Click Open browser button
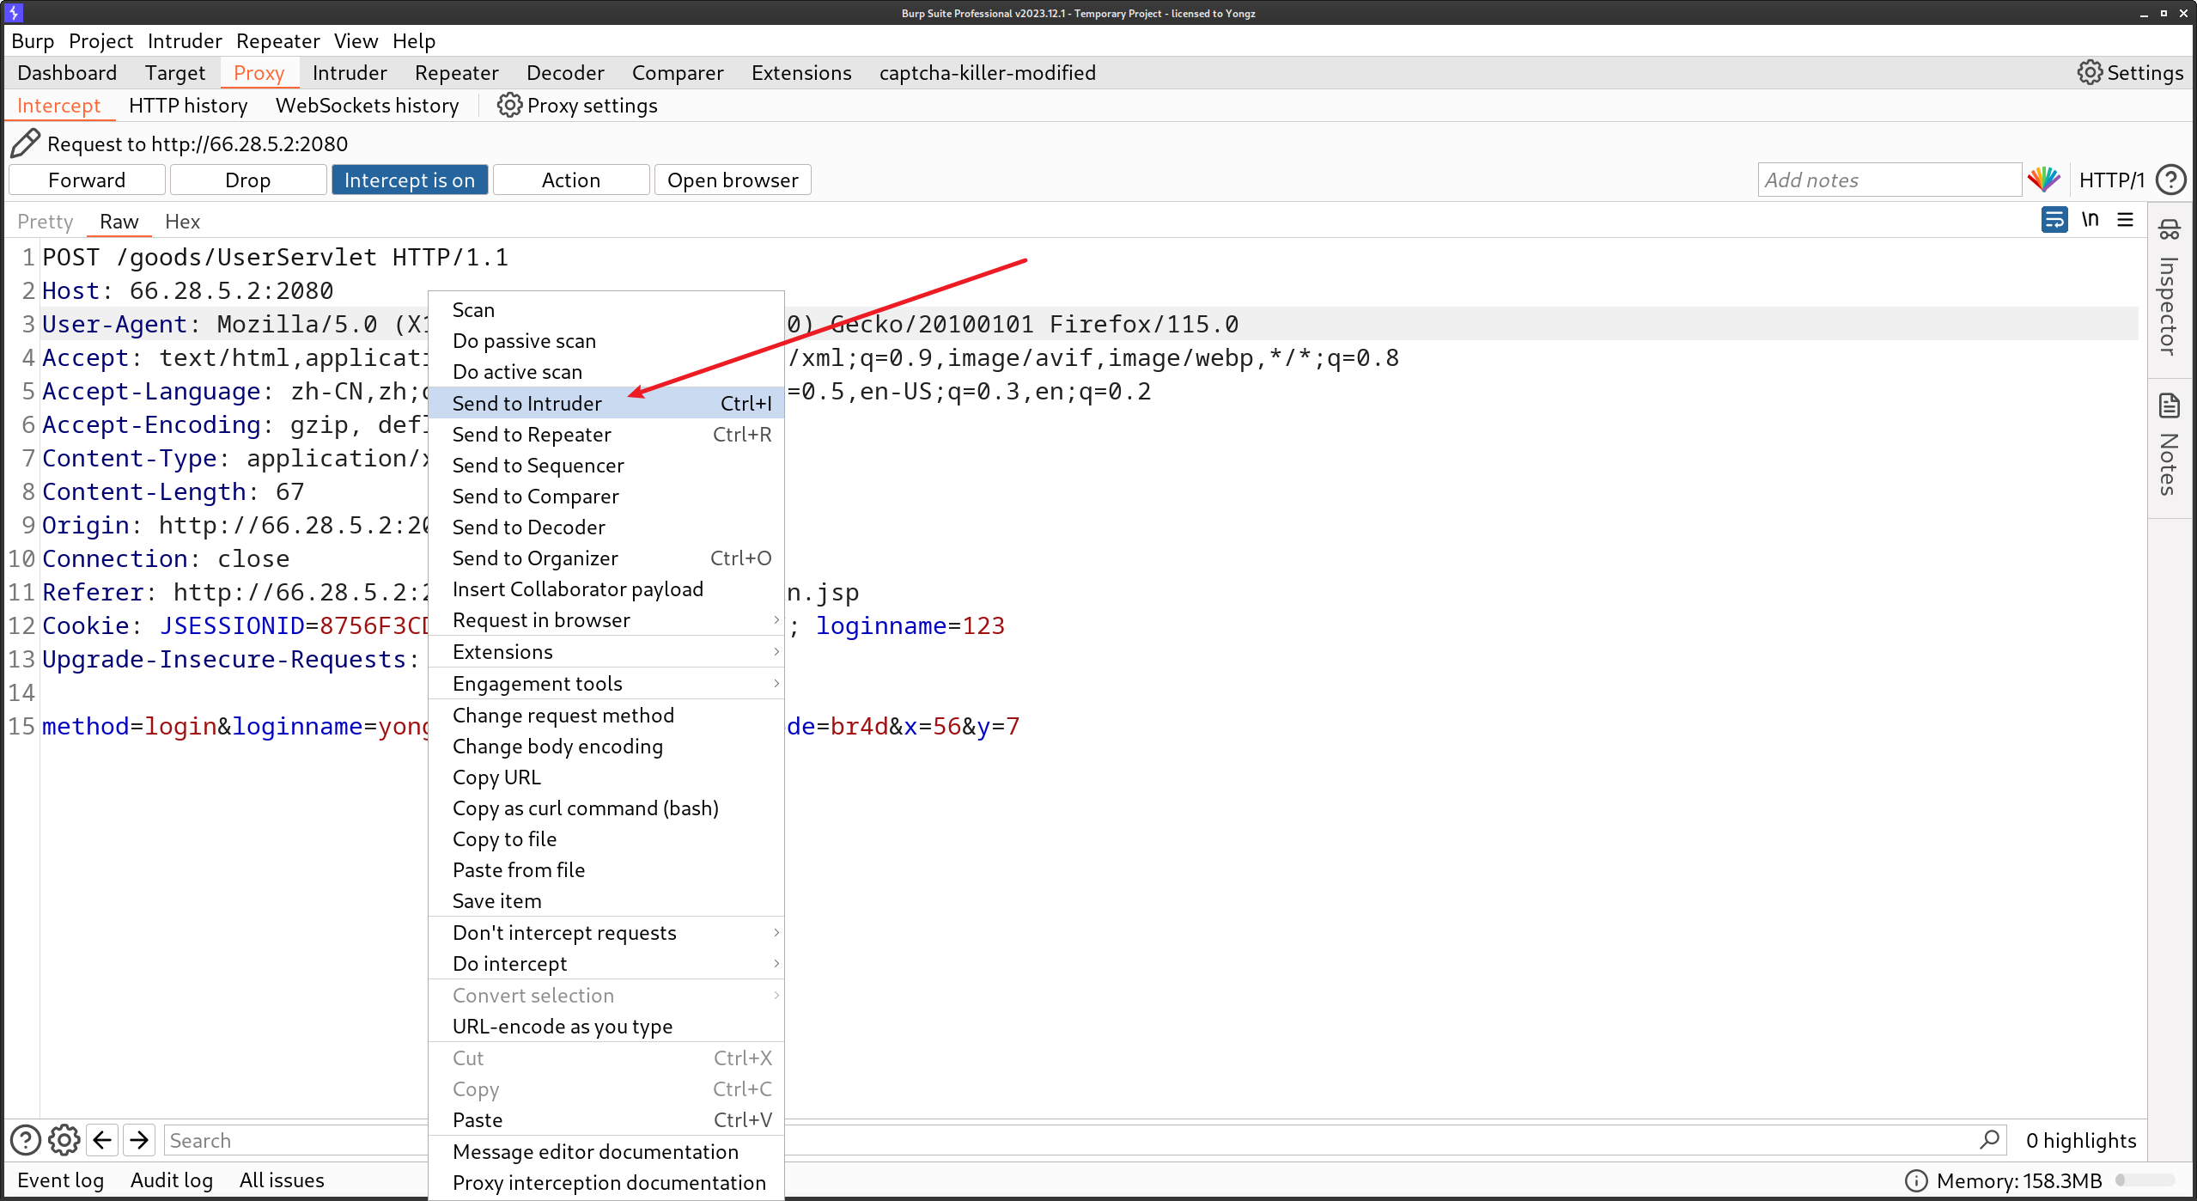The image size is (2197, 1201). point(733,180)
